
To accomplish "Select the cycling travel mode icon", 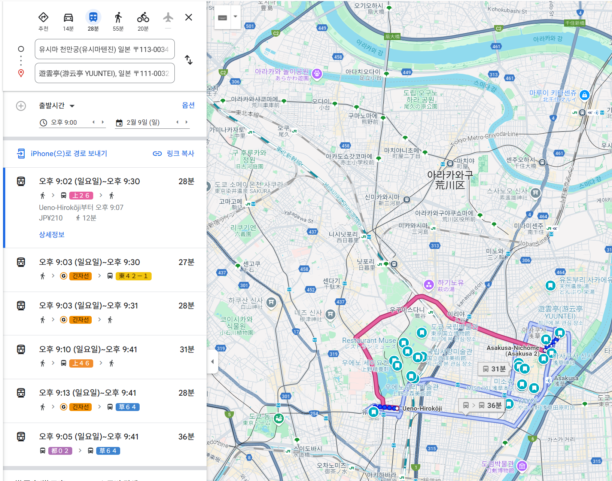I will tap(143, 18).
